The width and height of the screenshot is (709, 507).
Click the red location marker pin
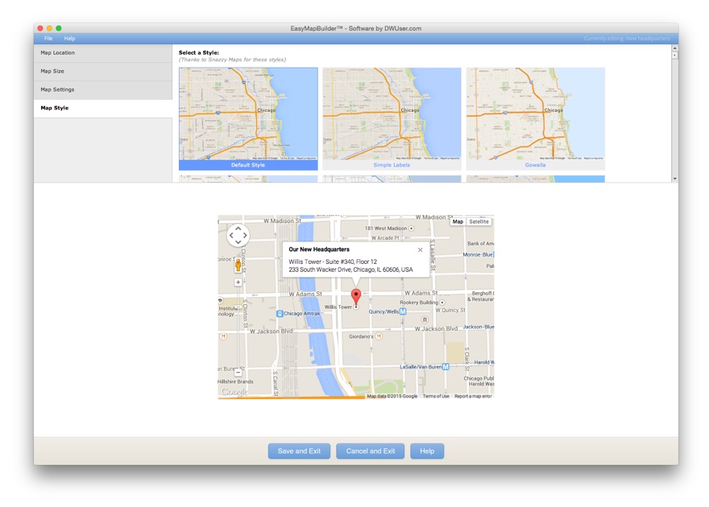pos(356,295)
